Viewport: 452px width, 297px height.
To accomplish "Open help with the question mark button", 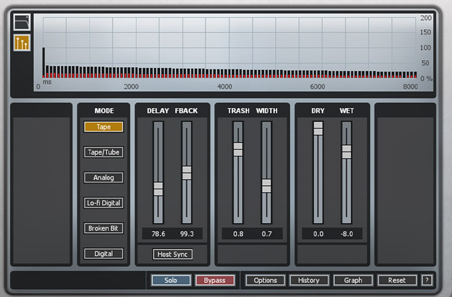I will [427, 280].
